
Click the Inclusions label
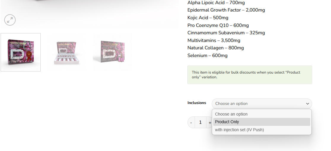pyautogui.click(x=197, y=103)
